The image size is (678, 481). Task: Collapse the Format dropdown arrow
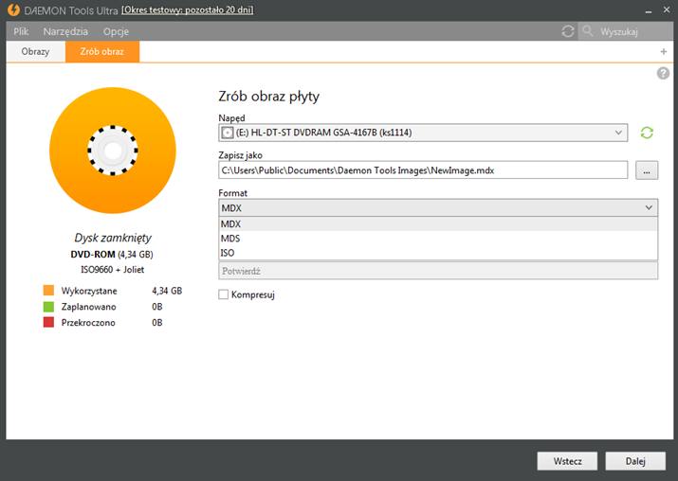tap(649, 207)
